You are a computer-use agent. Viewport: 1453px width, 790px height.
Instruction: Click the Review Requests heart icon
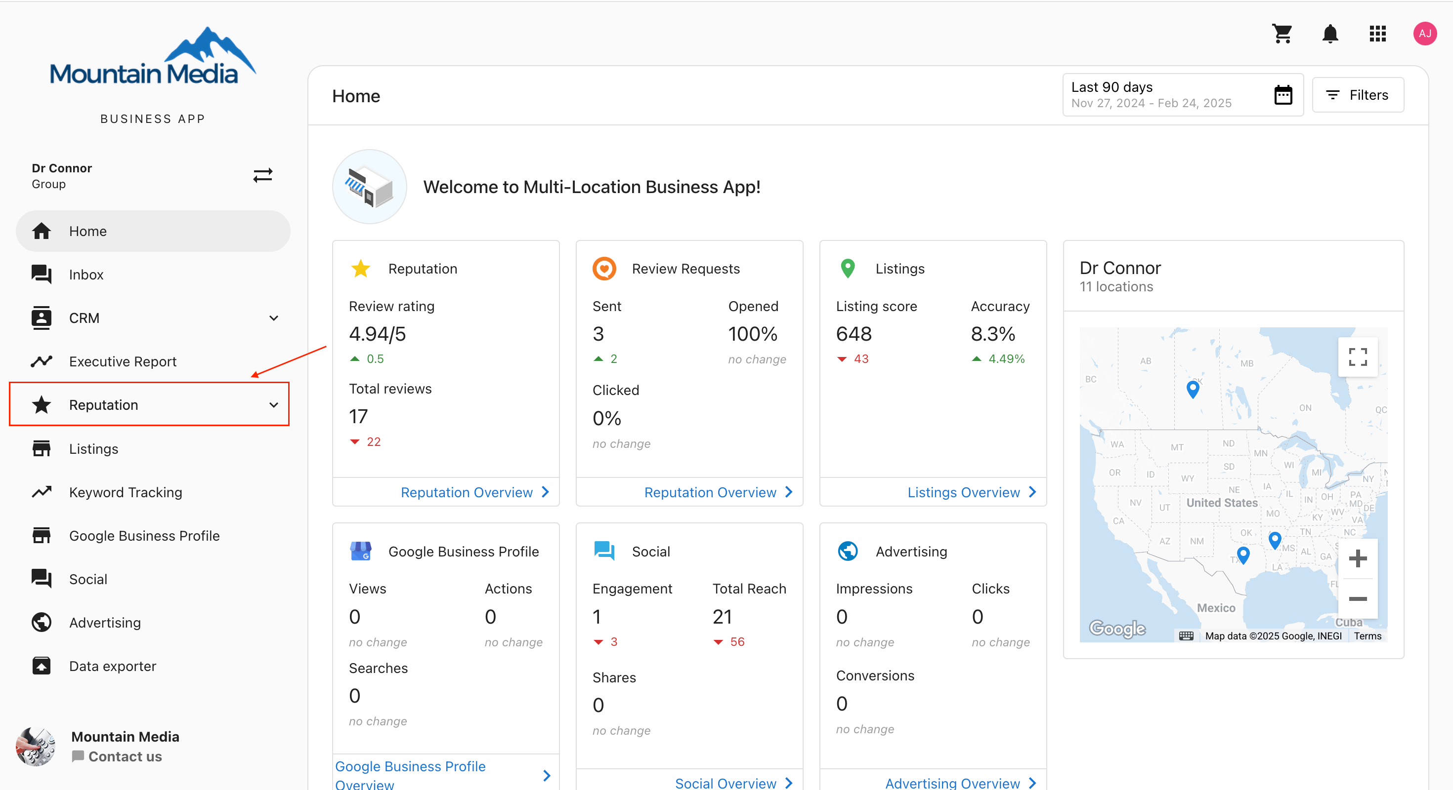coord(604,268)
